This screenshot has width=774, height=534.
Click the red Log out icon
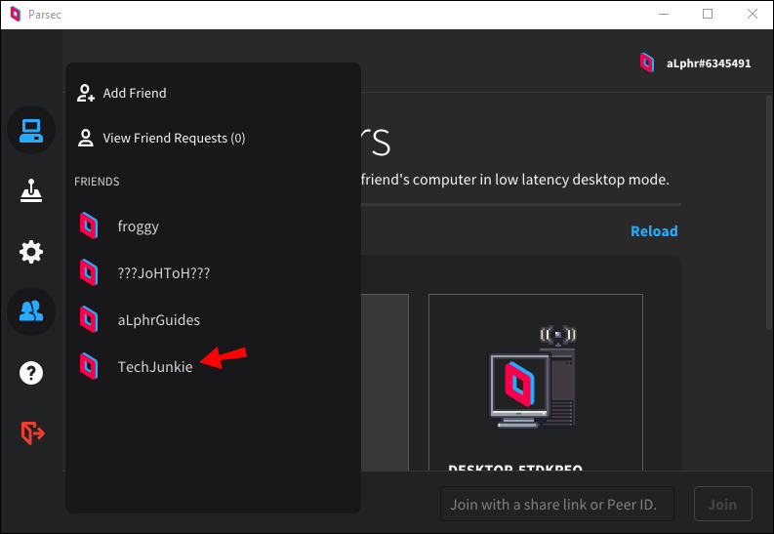point(32,433)
